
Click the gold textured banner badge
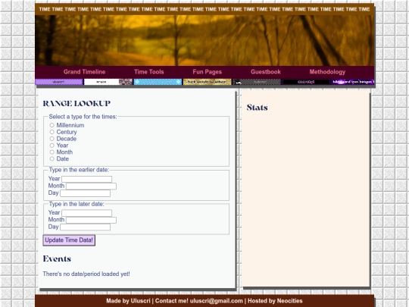207,82
